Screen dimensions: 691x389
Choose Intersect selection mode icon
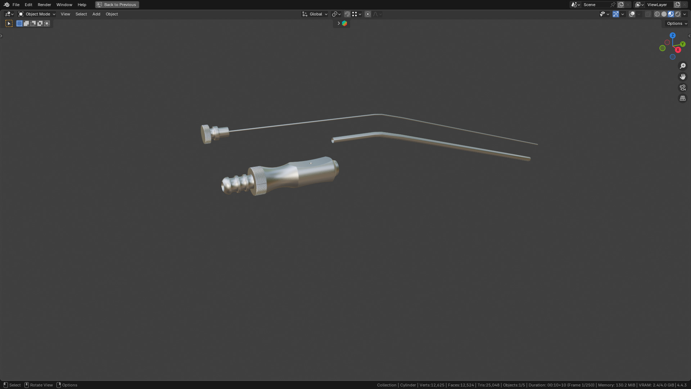(47, 23)
